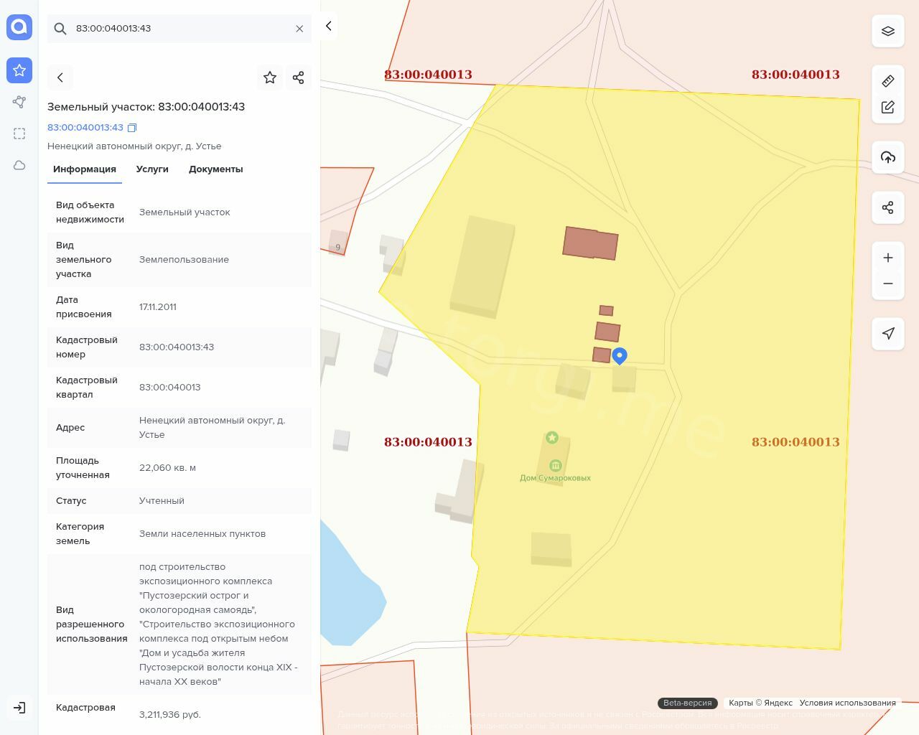
Task: Select the ruler measurement tool
Action: coord(887,81)
